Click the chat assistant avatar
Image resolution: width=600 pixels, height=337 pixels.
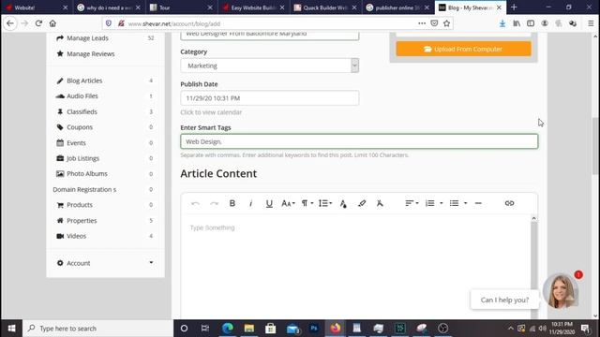point(561,291)
